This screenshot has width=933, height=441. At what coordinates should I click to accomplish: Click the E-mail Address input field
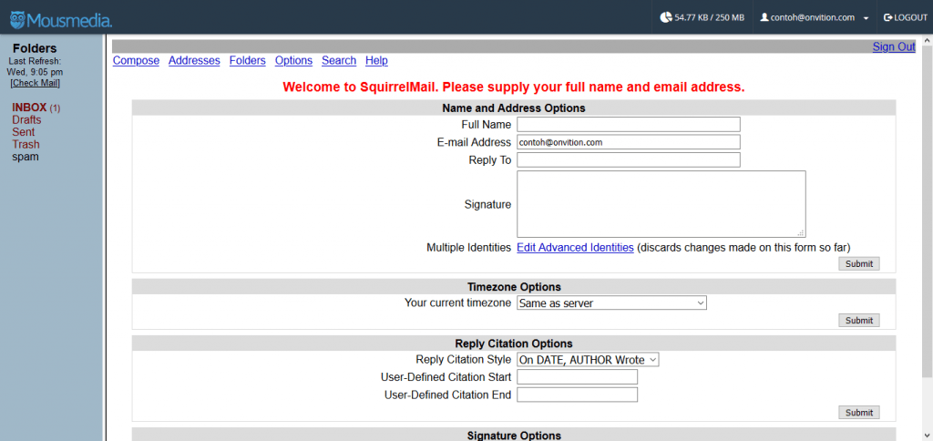click(x=629, y=142)
